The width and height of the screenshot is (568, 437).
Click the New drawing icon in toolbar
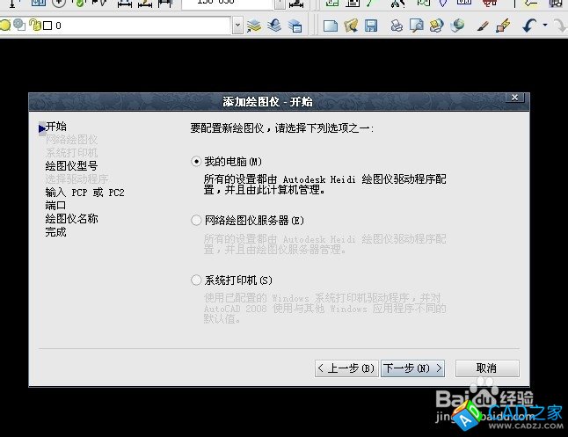pos(331,25)
